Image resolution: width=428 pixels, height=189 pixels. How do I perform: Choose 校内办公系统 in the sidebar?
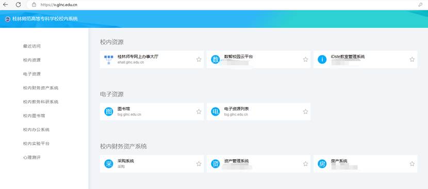click(36, 130)
